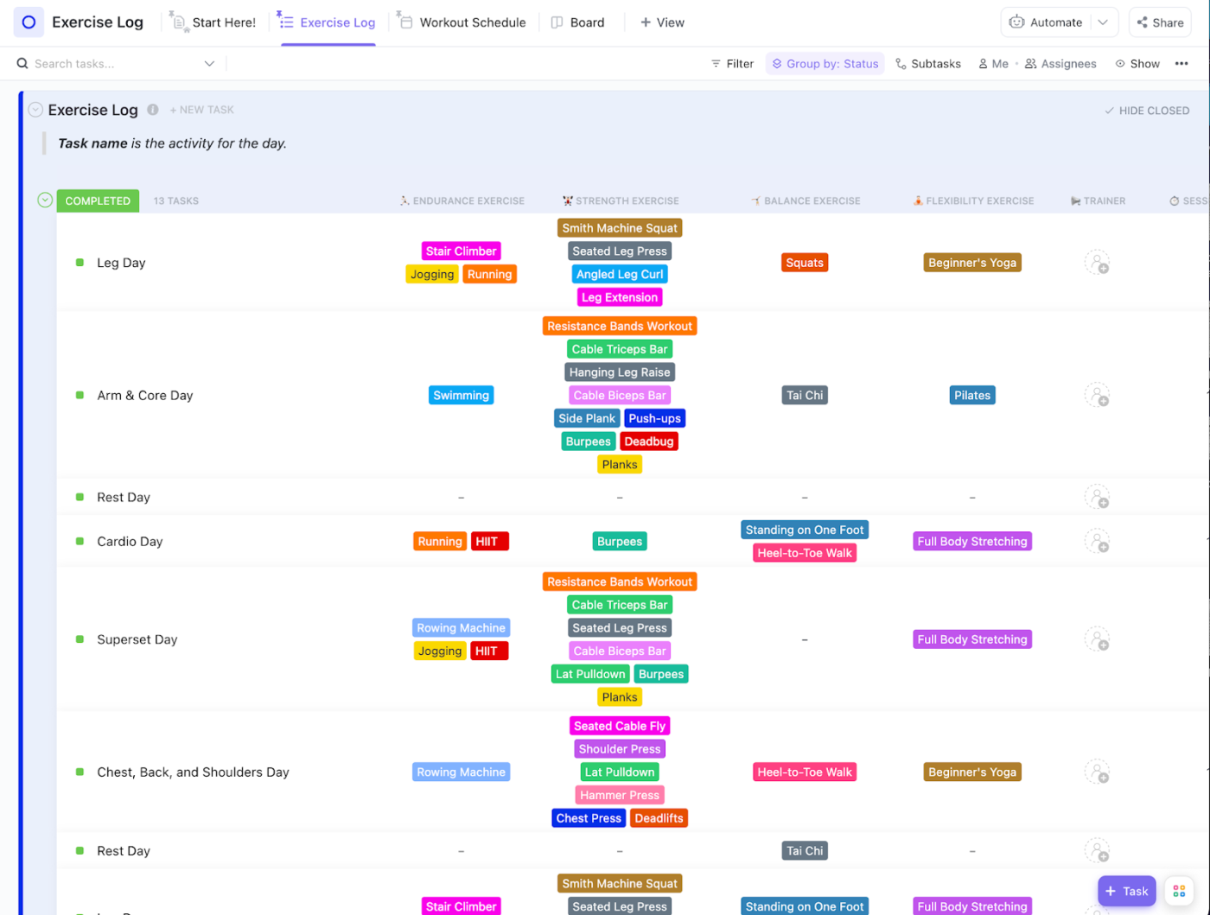Open the ellipsis (more options) icon
Screen dimensions: 1210x915
1181,63
